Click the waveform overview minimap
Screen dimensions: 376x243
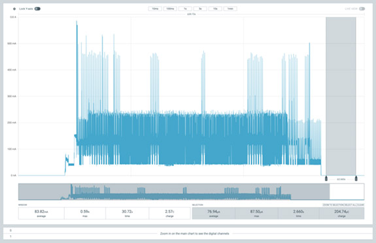pos(191,191)
